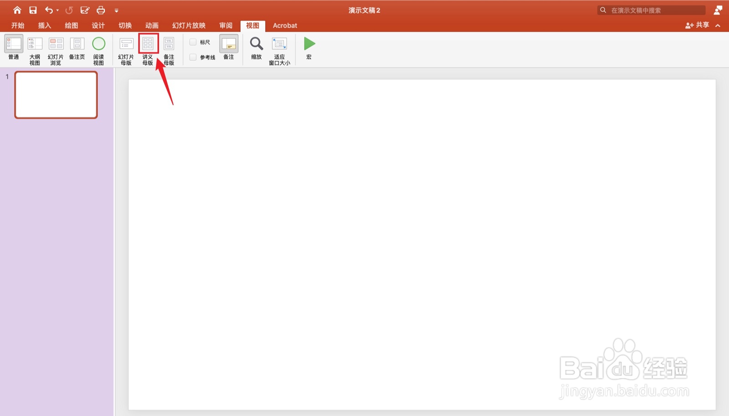Screen dimensions: 729x416
Task: Open Handout Master (讲义母版)
Action: click(148, 51)
